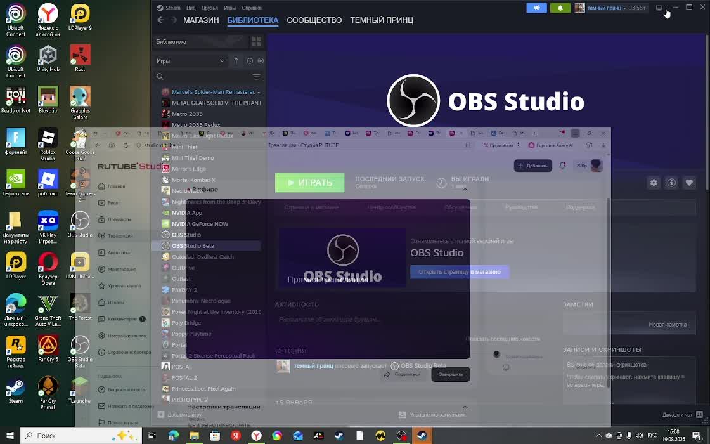Open the VK Play desktop icon
The image size is (710, 444).
48,228
